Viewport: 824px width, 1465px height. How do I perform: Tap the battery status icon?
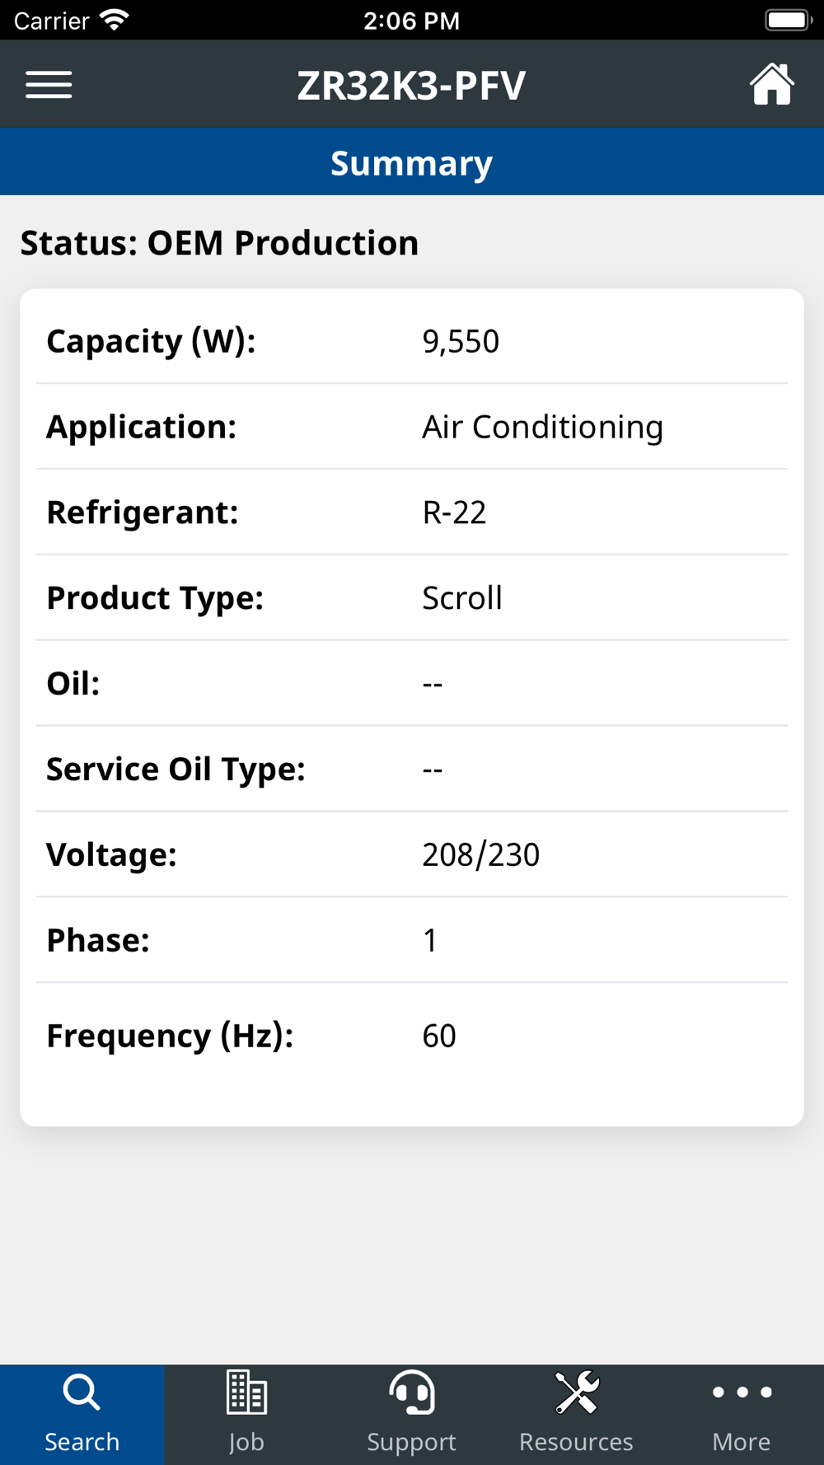point(788,20)
